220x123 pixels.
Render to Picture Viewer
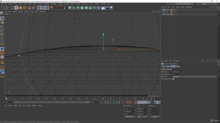[x=60, y=8]
